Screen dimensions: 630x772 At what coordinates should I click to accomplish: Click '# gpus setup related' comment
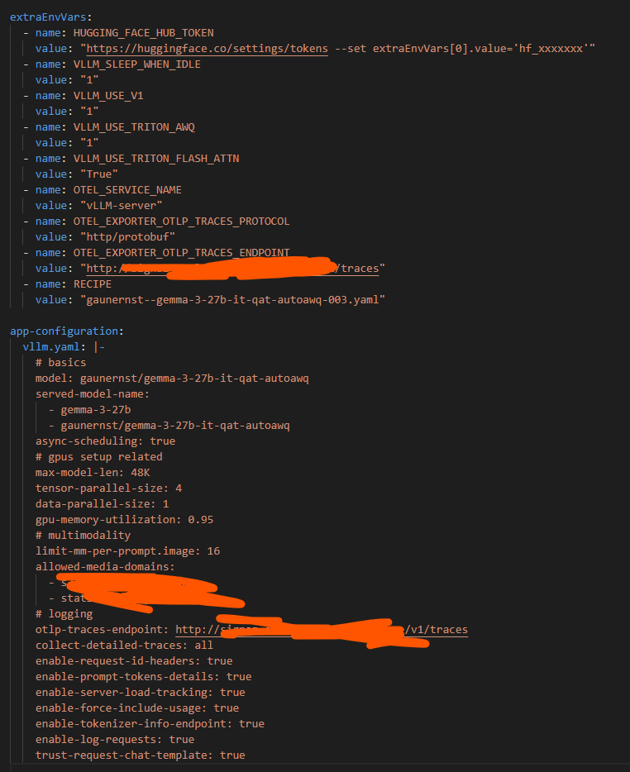coord(99,457)
